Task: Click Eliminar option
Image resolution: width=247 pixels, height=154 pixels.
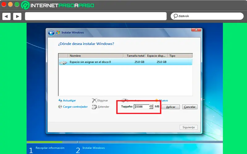Action: tap(103, 100)
